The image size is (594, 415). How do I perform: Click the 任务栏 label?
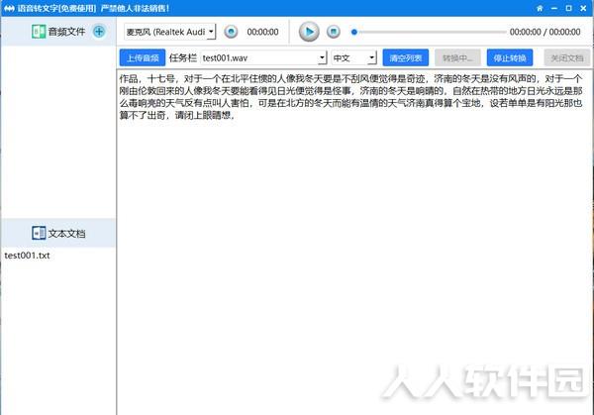tap(182, 58)
